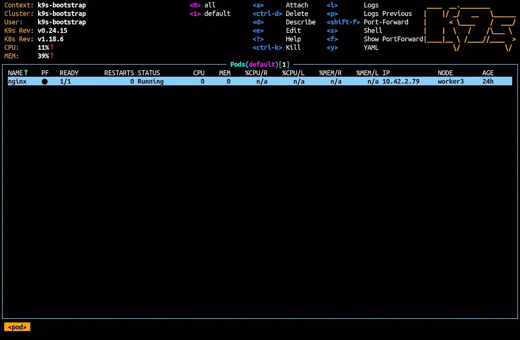Click the port-forward dot indicator for nginx

45,81
